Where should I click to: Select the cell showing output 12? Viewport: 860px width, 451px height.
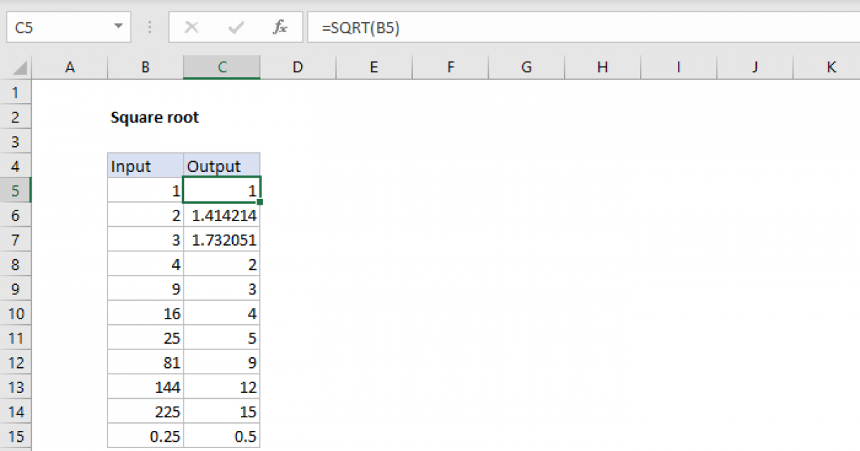[x=222, y=387]
